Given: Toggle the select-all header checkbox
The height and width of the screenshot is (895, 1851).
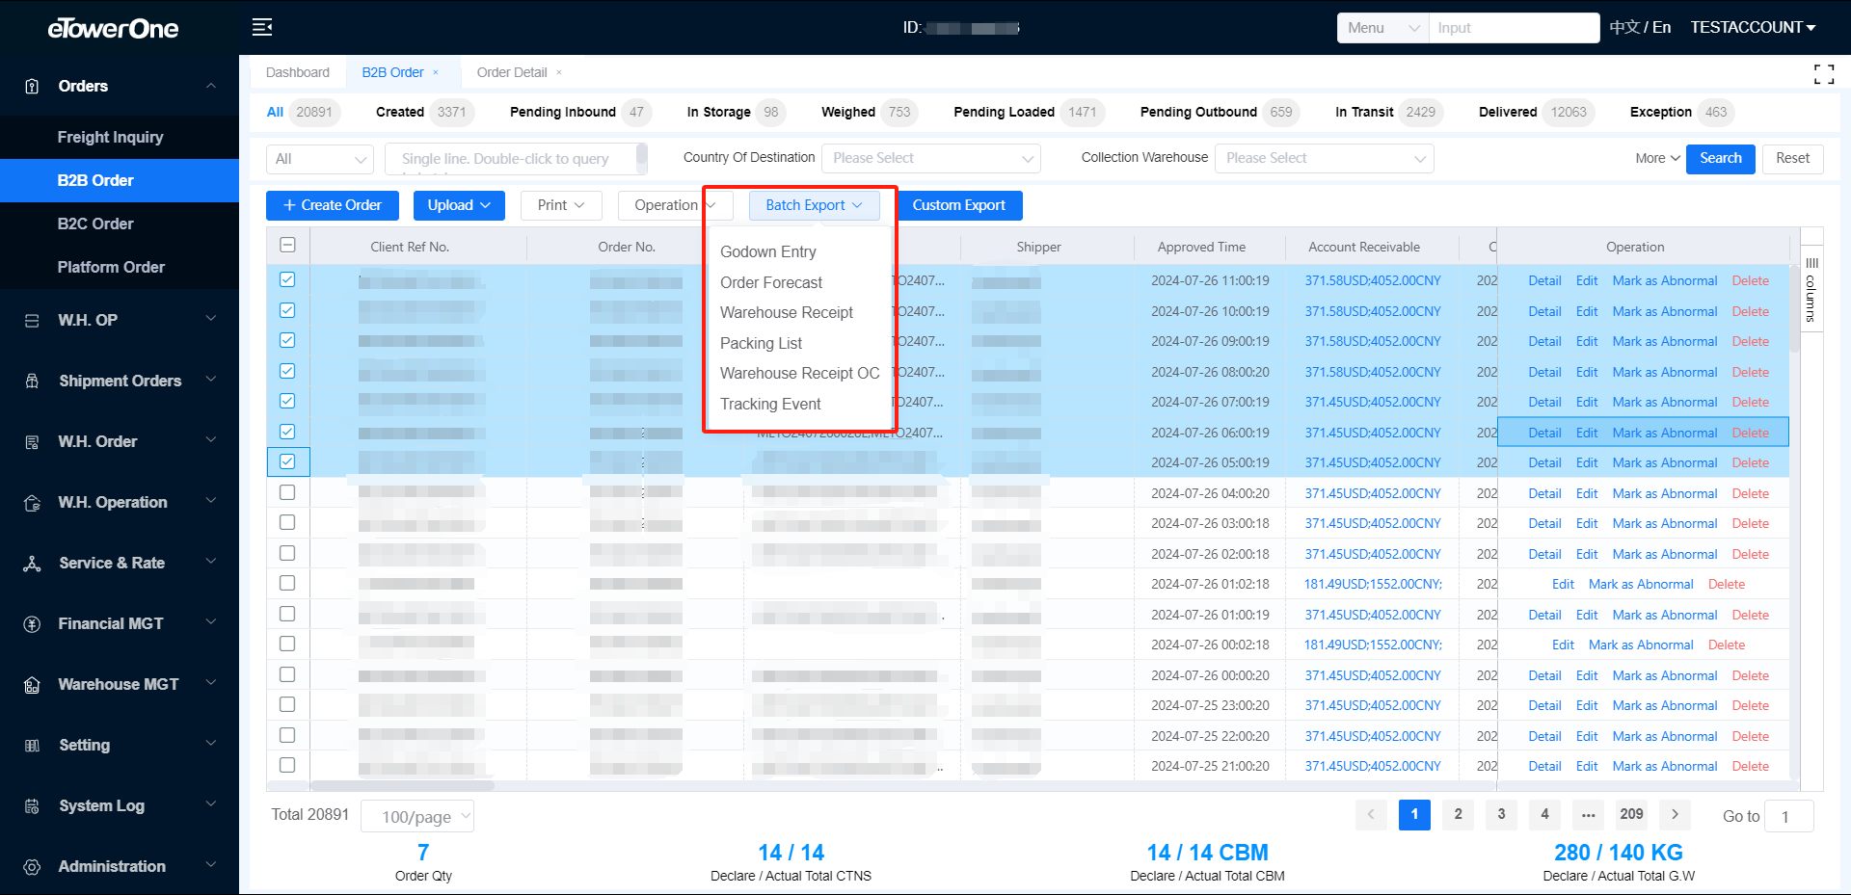Looking at the screenshot, I should (287, 245).
